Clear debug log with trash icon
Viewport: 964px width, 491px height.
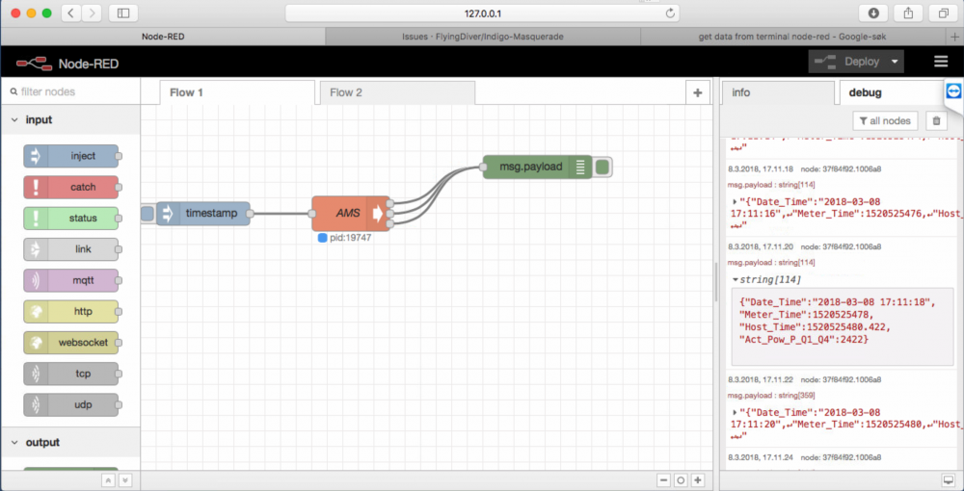click(934, 121)
